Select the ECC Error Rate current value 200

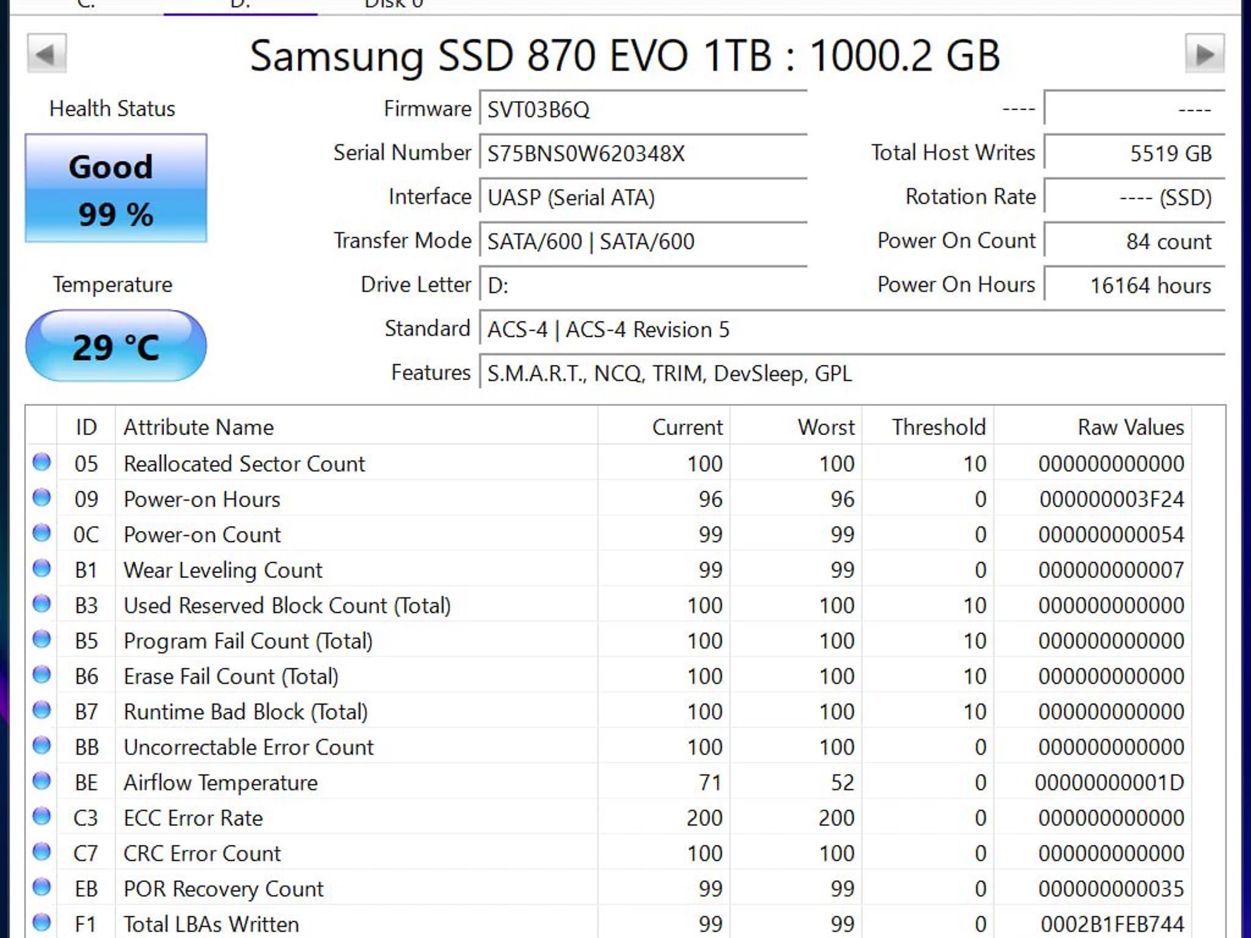point(704,818)
